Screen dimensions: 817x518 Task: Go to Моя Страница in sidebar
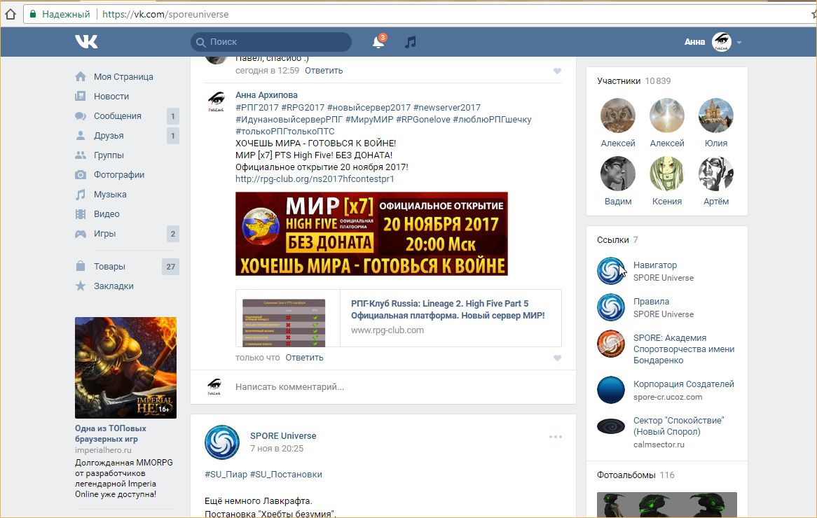pos(123,77)
